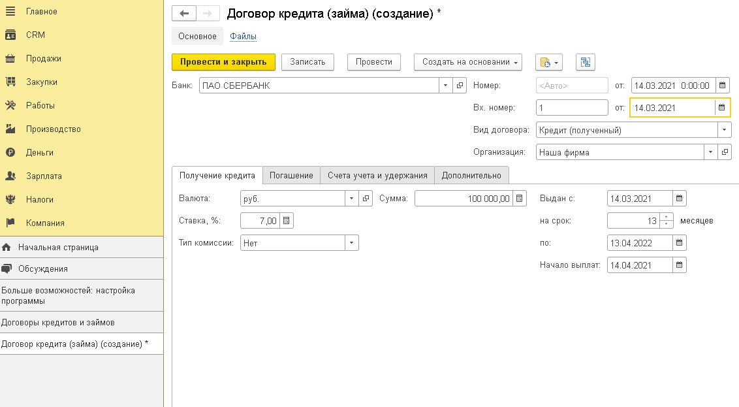This screenshot has height=407, width=739.
Task: Switch to the Погашение tab
Action: (291, 175)
